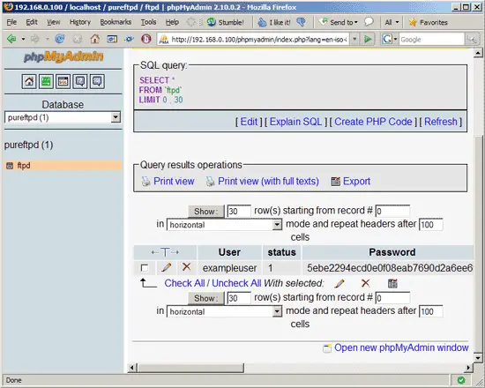Click the Print view link

174,181
